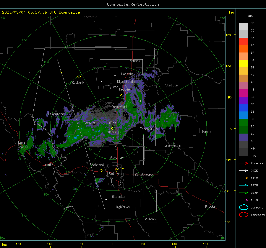This screenshot has height=248, width=266.
Task: Click the magenta 18TS arrow icon
Action: 244,200
